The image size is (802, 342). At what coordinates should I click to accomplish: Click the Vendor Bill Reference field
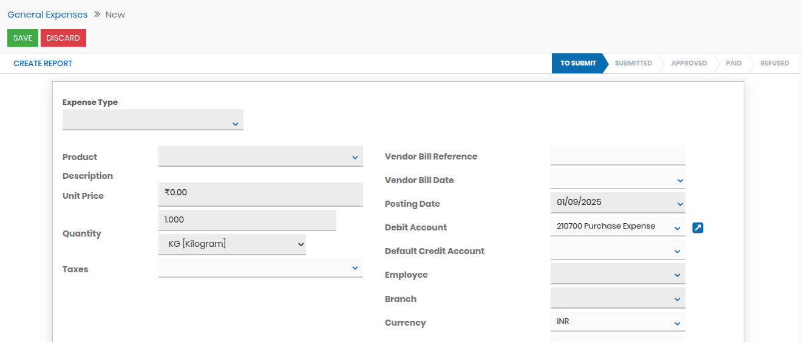(617, 155)
